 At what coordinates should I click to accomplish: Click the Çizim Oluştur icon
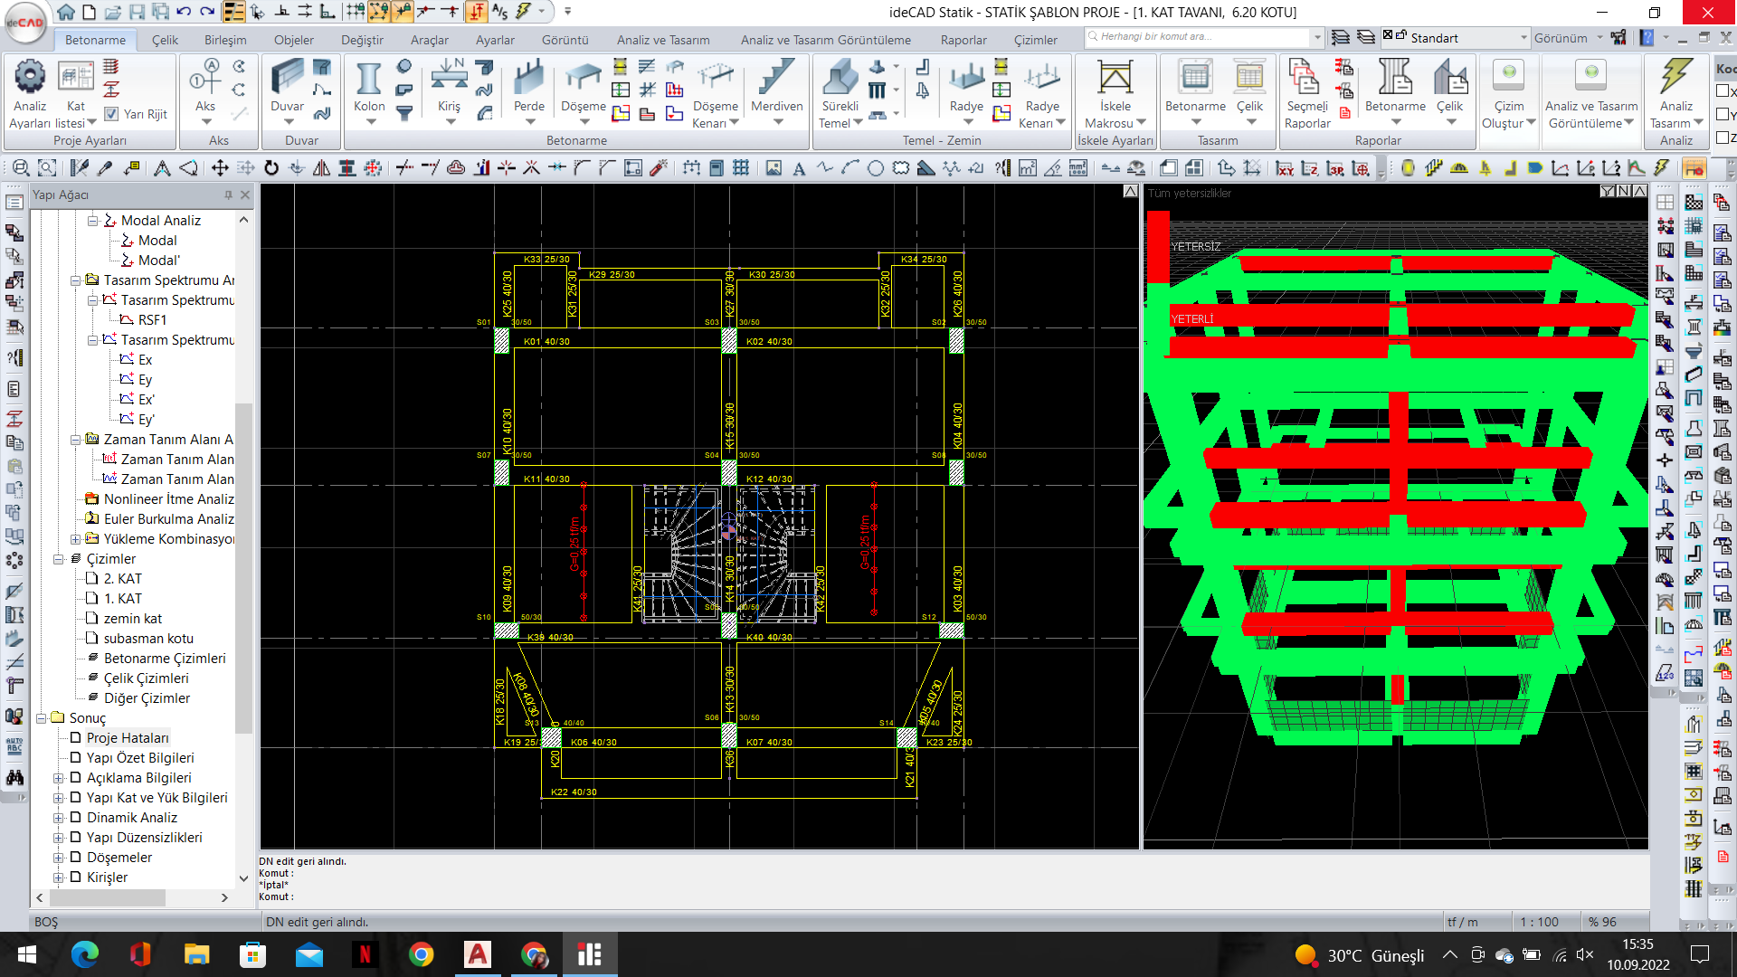1508,76
